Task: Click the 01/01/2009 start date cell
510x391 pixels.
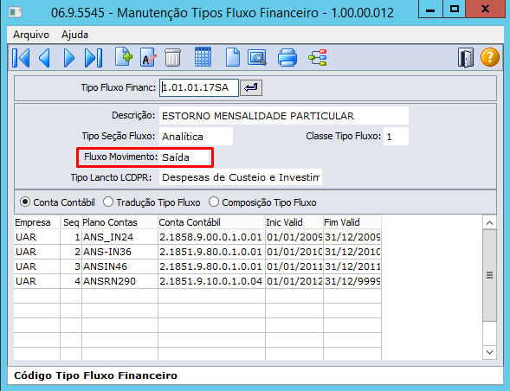Action: pos(294,237)
